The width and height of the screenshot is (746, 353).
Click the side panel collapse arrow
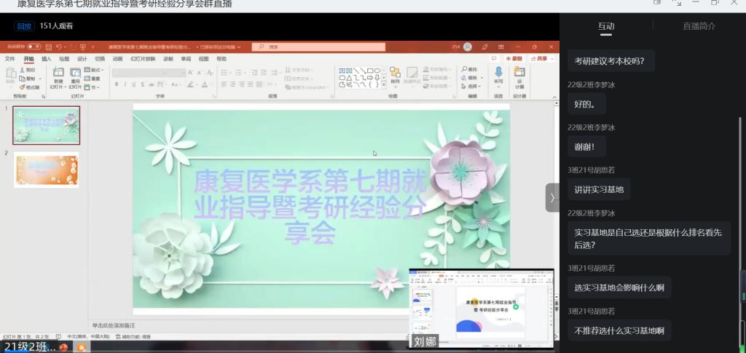[x=552, y=197]
